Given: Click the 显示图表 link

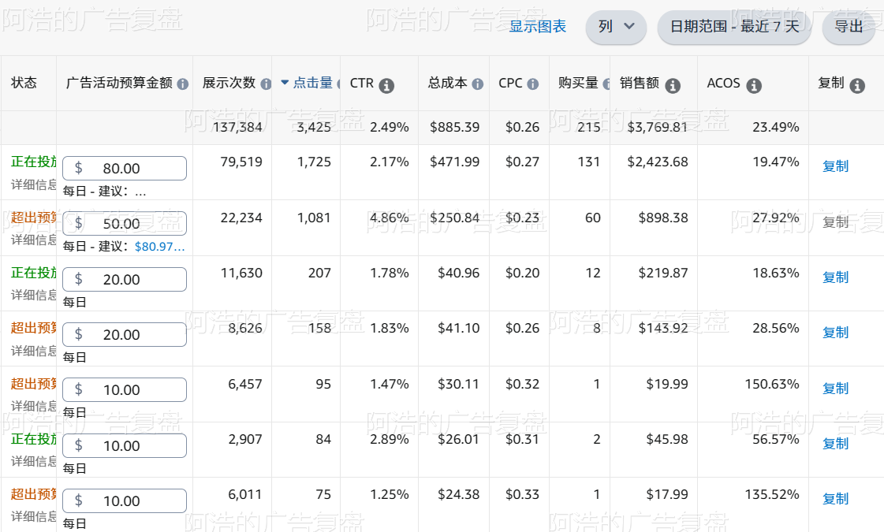Looking at the screenshot, I should coord(537,27).
